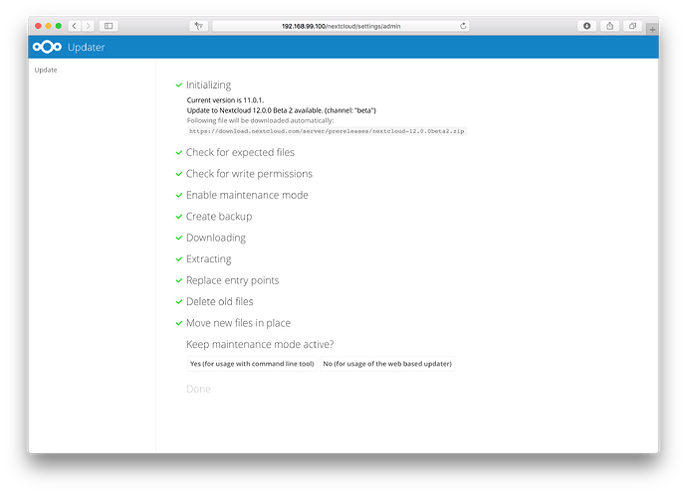This screenshot has height=494, width=687.
Task: Click the Initializing step heading
Action: pyautogui.click(x=208, y=84)
